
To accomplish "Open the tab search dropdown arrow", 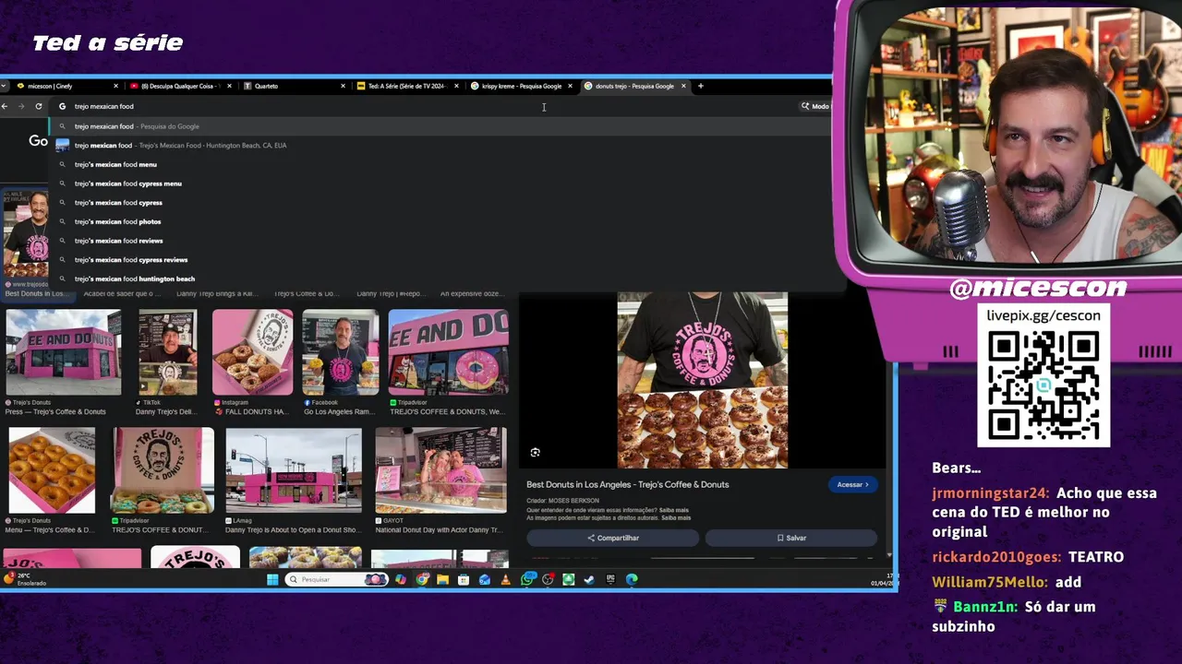I will coord(5,86).
